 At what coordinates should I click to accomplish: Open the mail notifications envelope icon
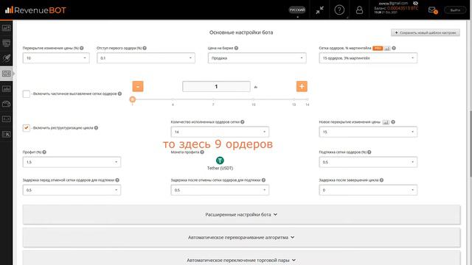tap(433, 10)
